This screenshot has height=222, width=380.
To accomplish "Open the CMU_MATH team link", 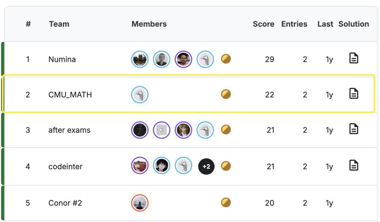I will tap(70, 94).
